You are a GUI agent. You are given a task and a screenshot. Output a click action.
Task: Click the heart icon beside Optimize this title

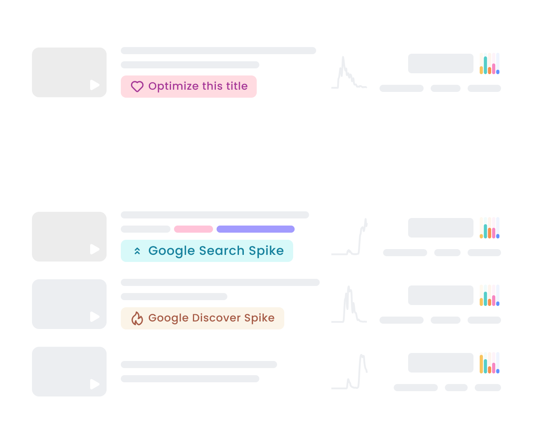137,87
